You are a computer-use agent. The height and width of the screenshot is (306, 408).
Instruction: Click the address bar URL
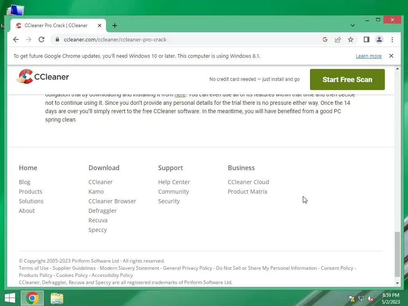coord(115,39)
